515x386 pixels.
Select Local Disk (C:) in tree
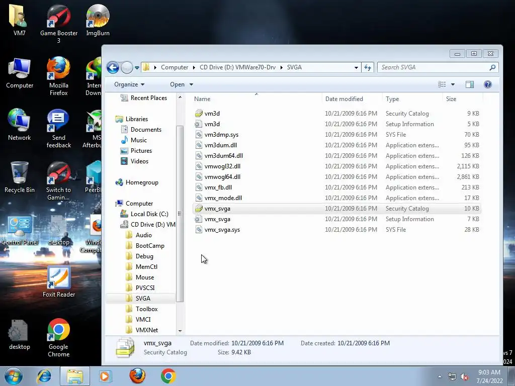pos(144,214)
